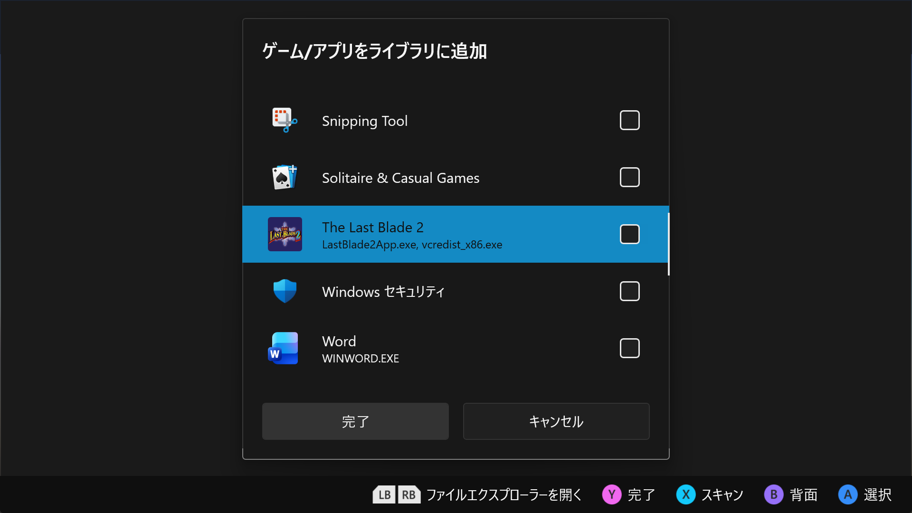Select The Last Blade 2 list row
912x513 pixels.
click(x=427, y=234)
